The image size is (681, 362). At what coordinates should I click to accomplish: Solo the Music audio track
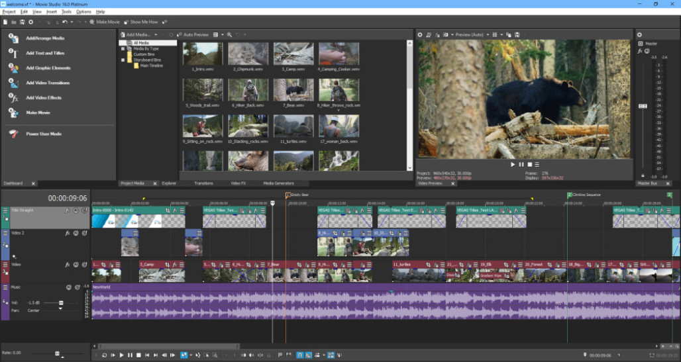[x=78, y=287]
